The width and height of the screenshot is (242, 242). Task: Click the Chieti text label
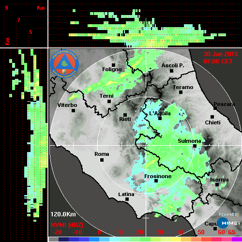pos(212,122)
